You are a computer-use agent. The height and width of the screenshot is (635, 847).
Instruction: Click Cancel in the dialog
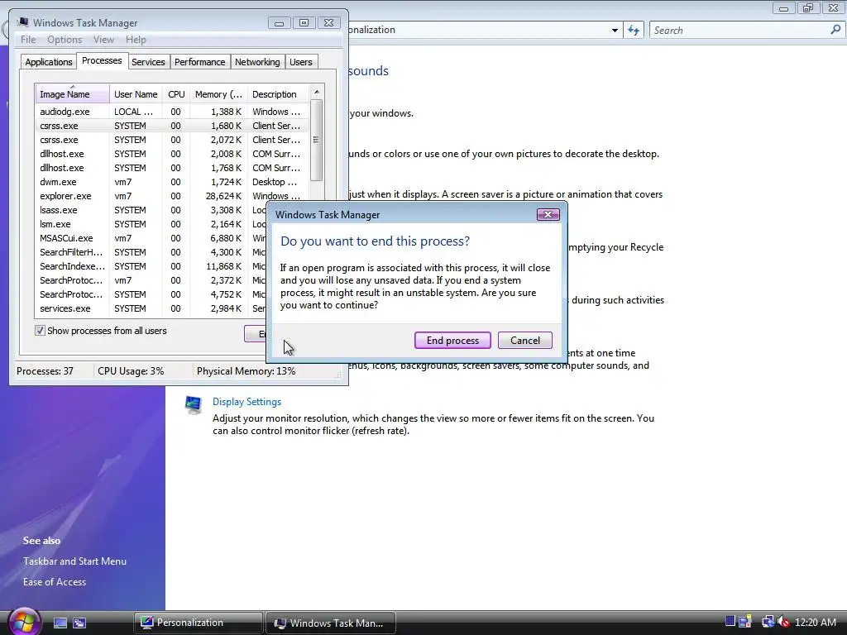pyautogui.click(x=525, y=340)
